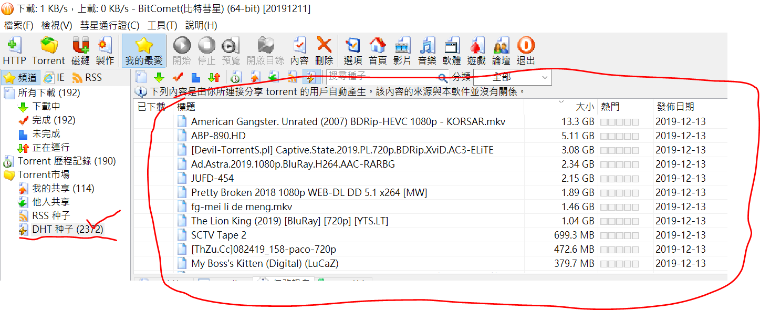
Task: Open the 分類 category dropdown showing 全部
Action: (512, 78)
